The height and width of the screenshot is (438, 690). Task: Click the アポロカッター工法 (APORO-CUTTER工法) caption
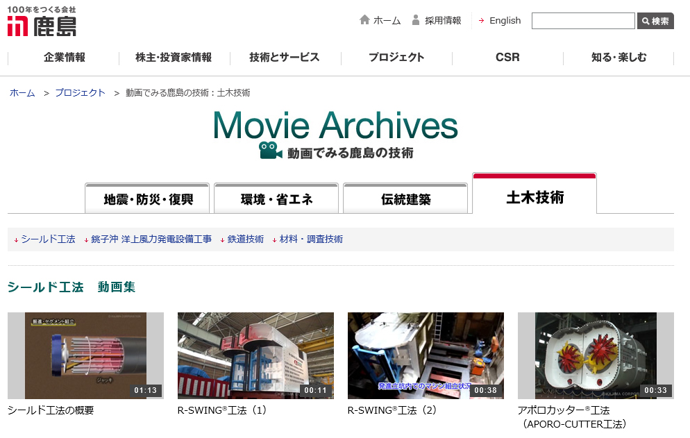pos(573,417)
